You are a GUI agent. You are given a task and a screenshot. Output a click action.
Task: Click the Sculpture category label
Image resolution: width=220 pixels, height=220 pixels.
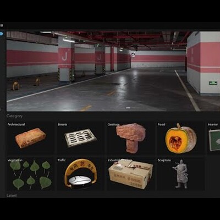(164, 160)
